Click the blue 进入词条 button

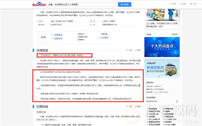click(x=125, y=4)
